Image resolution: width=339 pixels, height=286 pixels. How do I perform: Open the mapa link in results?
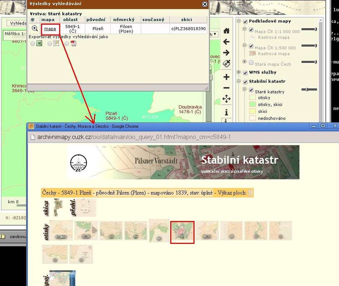[x=50, y=29]
